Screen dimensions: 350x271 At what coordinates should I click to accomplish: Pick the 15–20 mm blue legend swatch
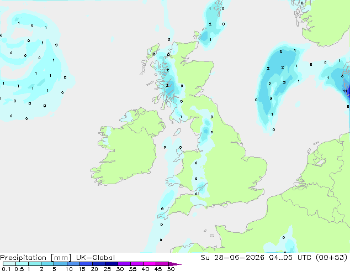(x=86, y=264)
